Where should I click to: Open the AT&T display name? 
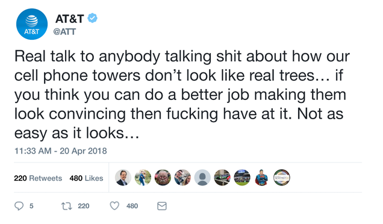click(70, 19)
